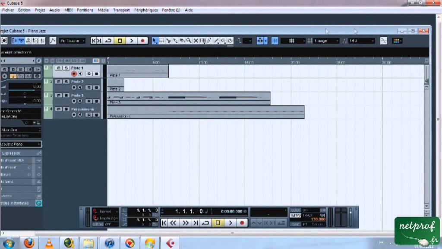
Task: Click Fast Forward in the transport panel
Action: 185,223
